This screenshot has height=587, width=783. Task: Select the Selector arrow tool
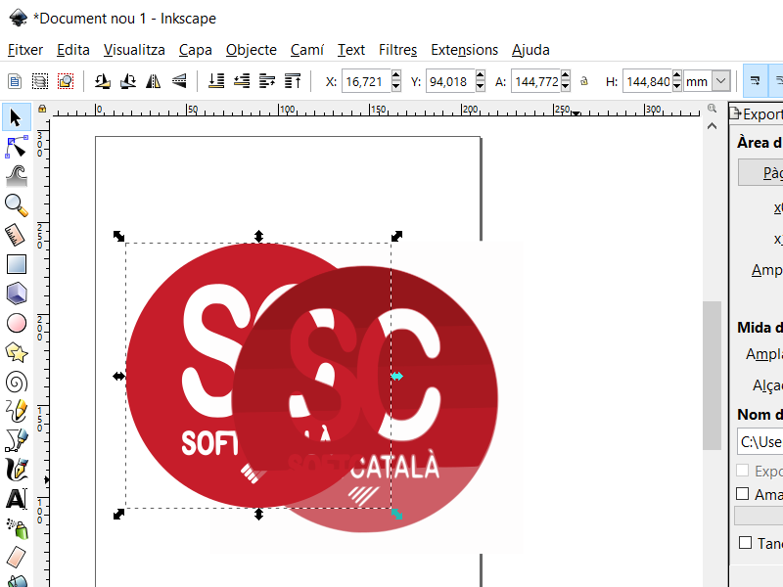point(16,117)
